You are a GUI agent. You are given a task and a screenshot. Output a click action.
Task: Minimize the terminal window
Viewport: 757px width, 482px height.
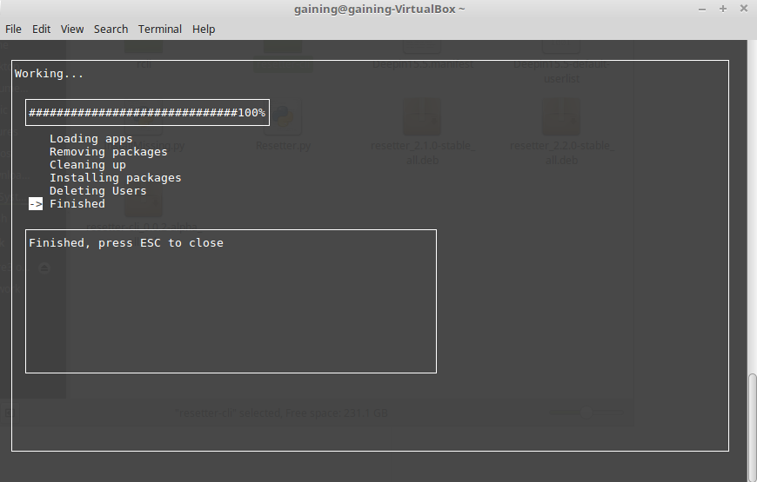click(x=703, y=8)
